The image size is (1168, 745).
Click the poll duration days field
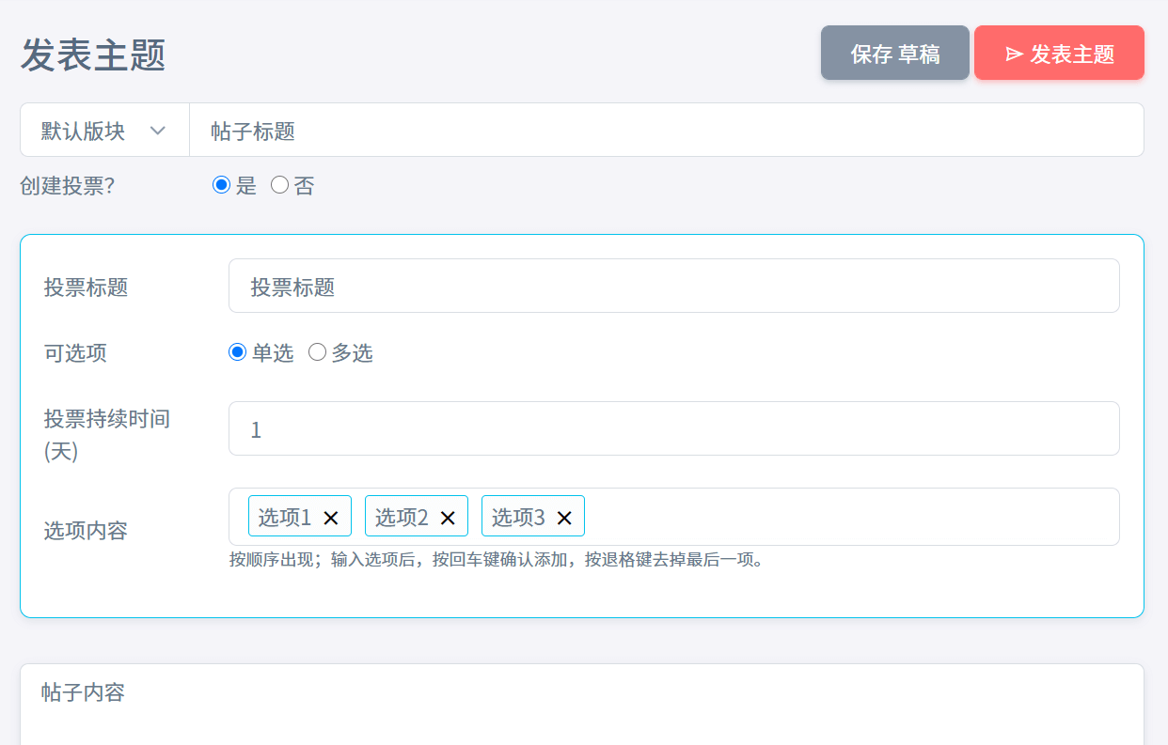pyautogui.click(x=673, y=429)
